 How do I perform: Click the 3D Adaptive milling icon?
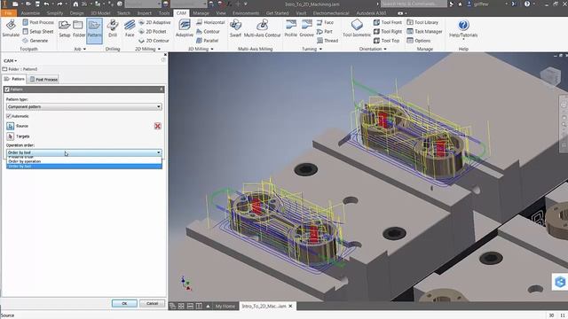(185, 28)
